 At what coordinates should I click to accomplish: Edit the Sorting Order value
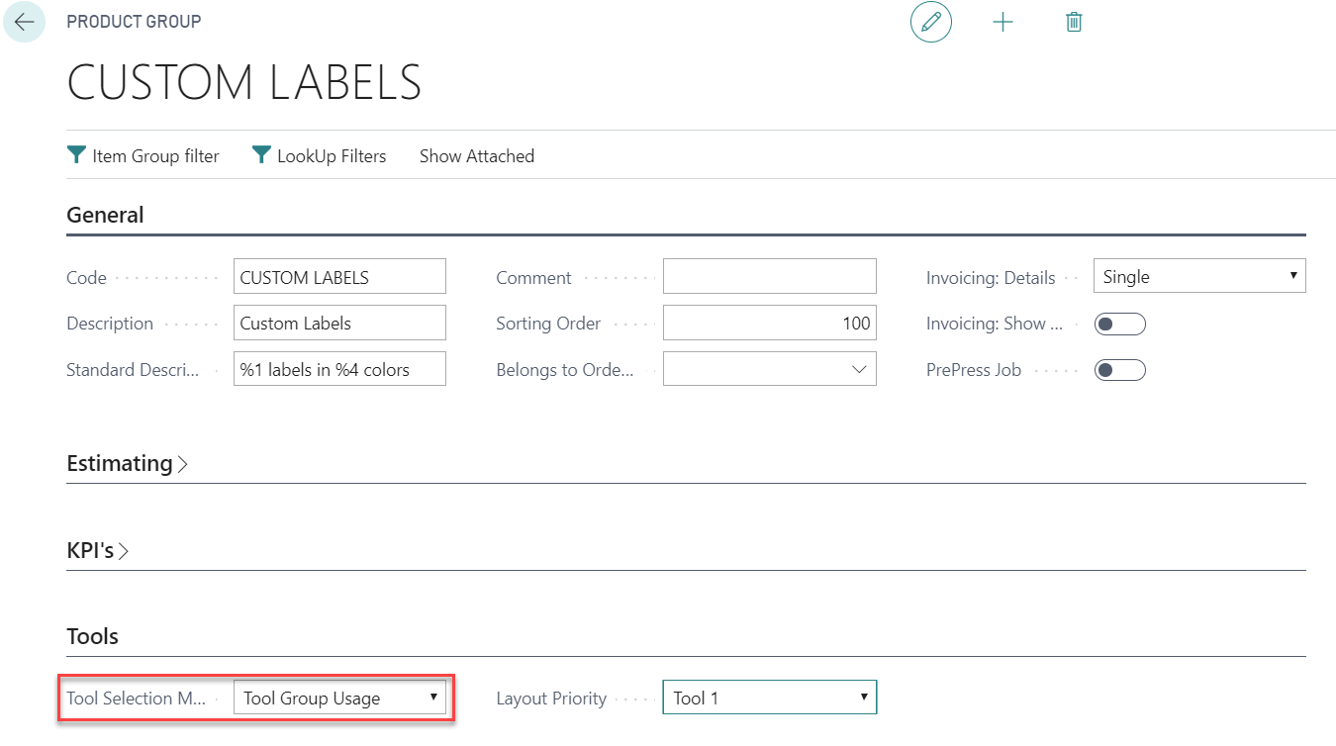(x=769, y=322)
